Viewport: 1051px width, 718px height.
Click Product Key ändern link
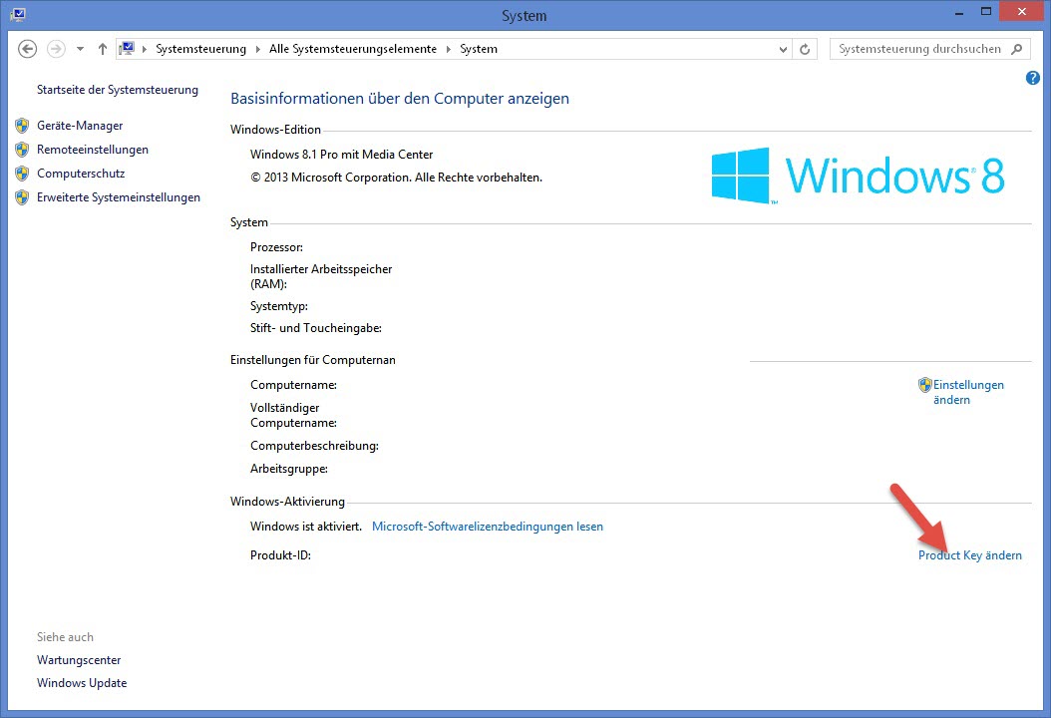coord(970,555)
